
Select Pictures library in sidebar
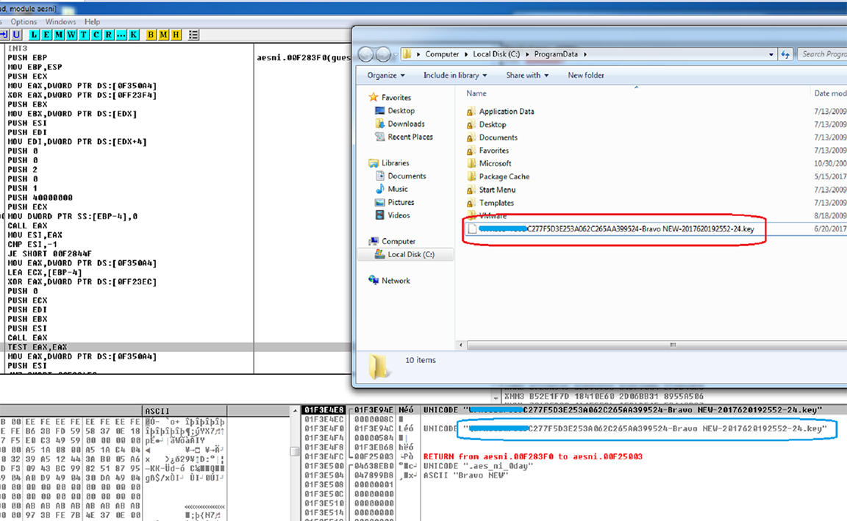[400, 202]
